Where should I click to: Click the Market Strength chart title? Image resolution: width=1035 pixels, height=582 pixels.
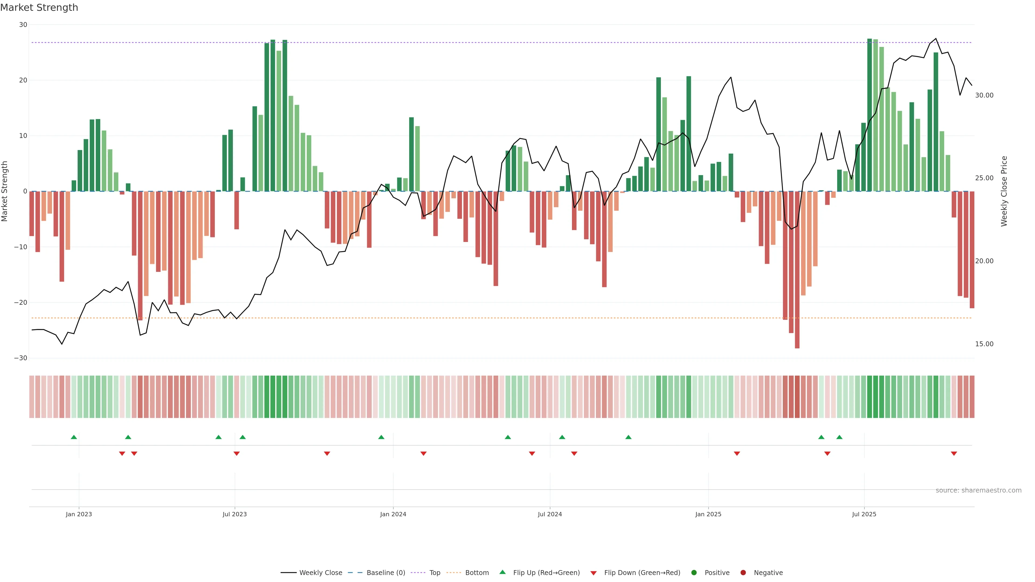click(39, 8)
